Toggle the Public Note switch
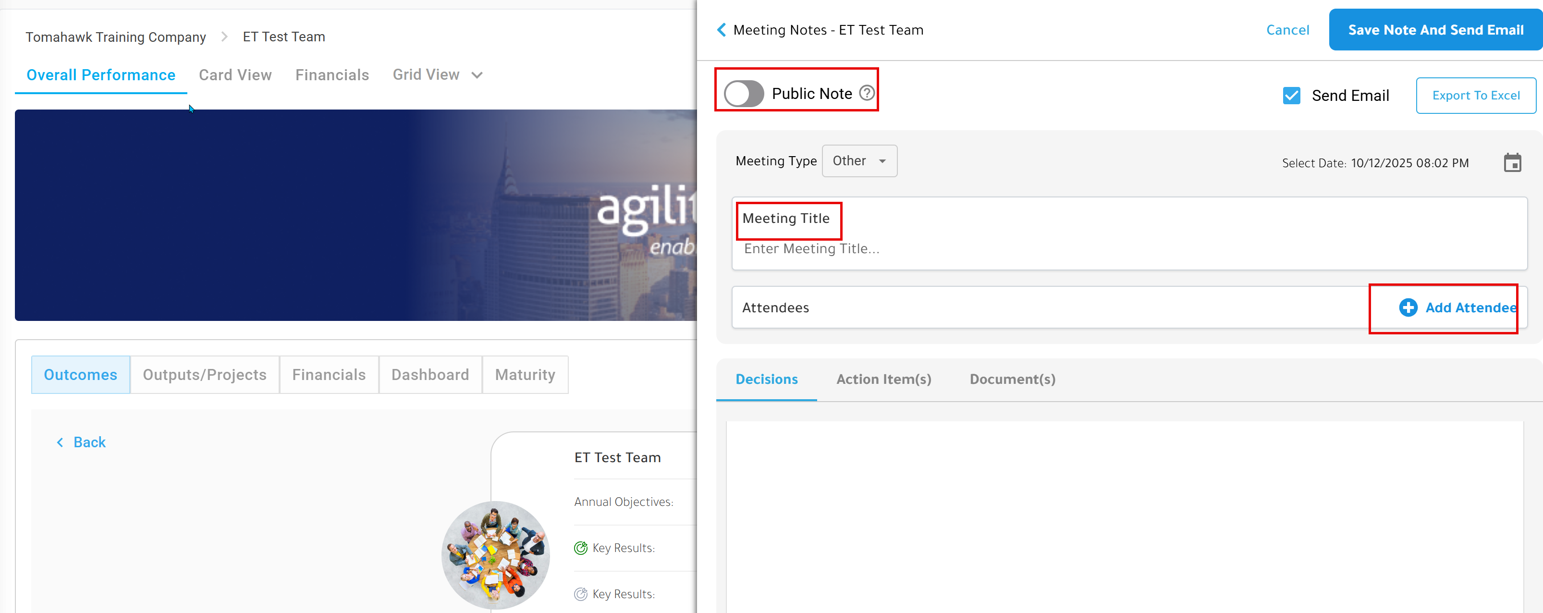Screen dimensions: 1543x613 tap(743, 94)
